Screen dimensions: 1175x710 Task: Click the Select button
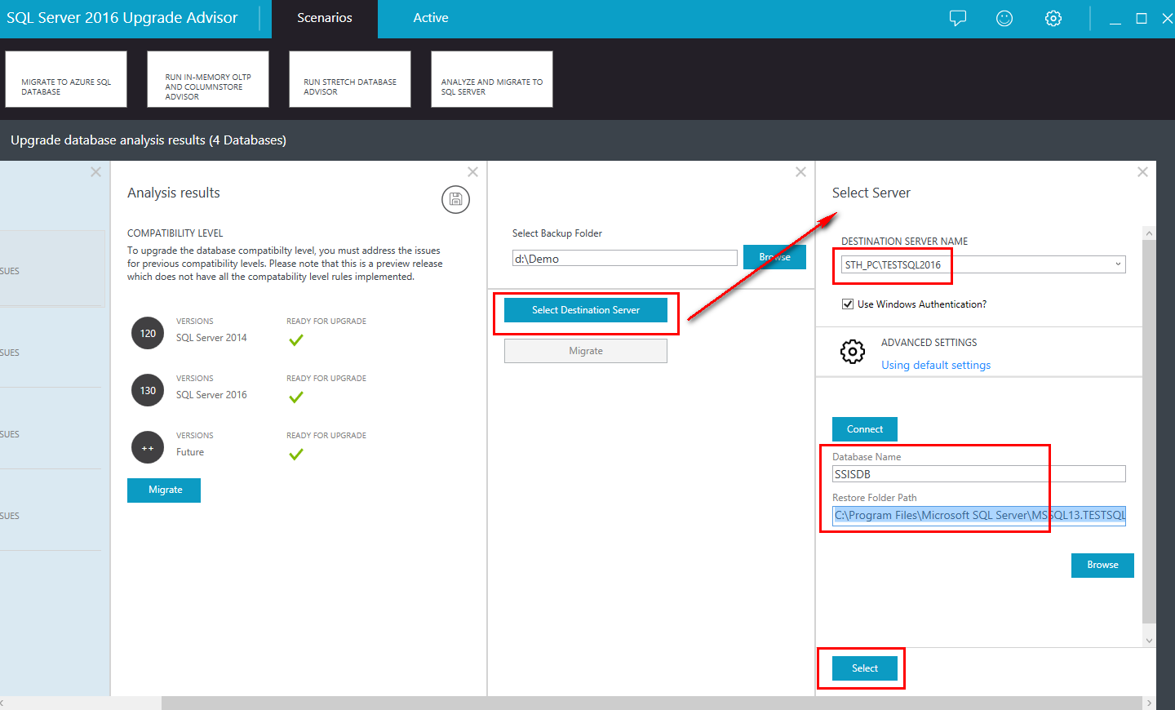(865, 668)
